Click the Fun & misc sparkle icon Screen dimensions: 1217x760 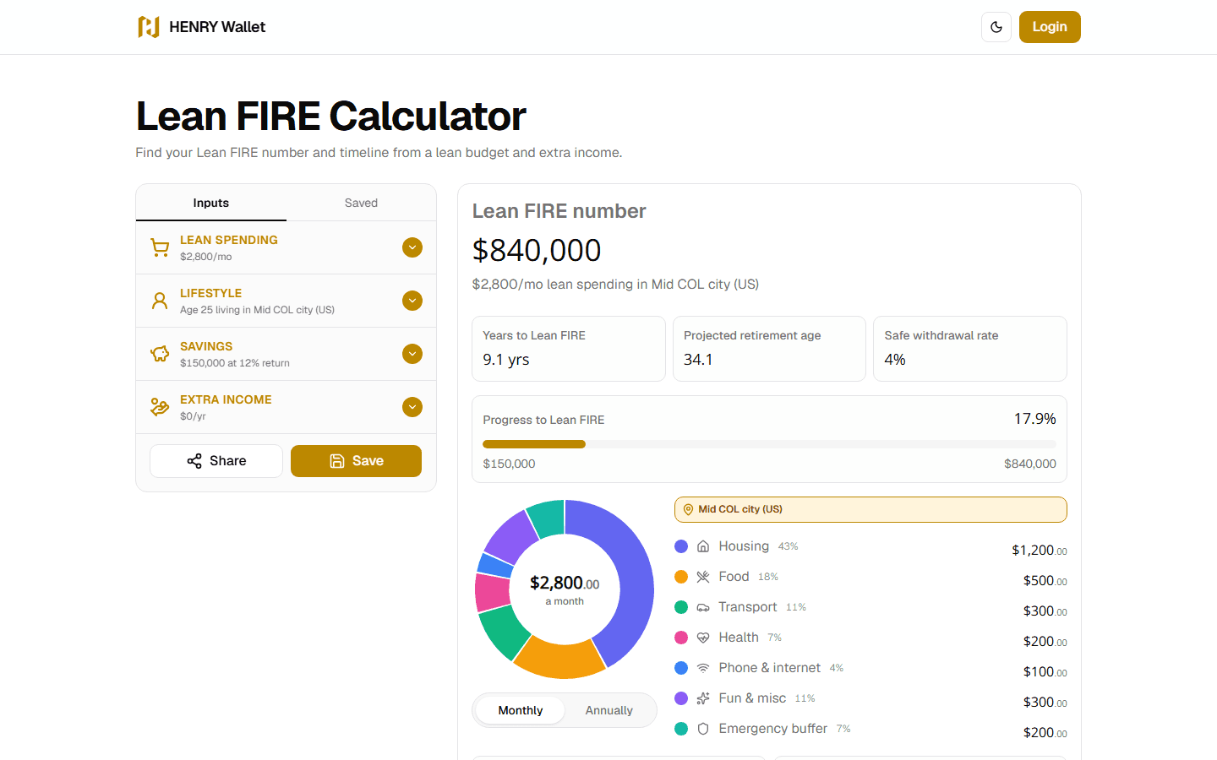[703, 698]
